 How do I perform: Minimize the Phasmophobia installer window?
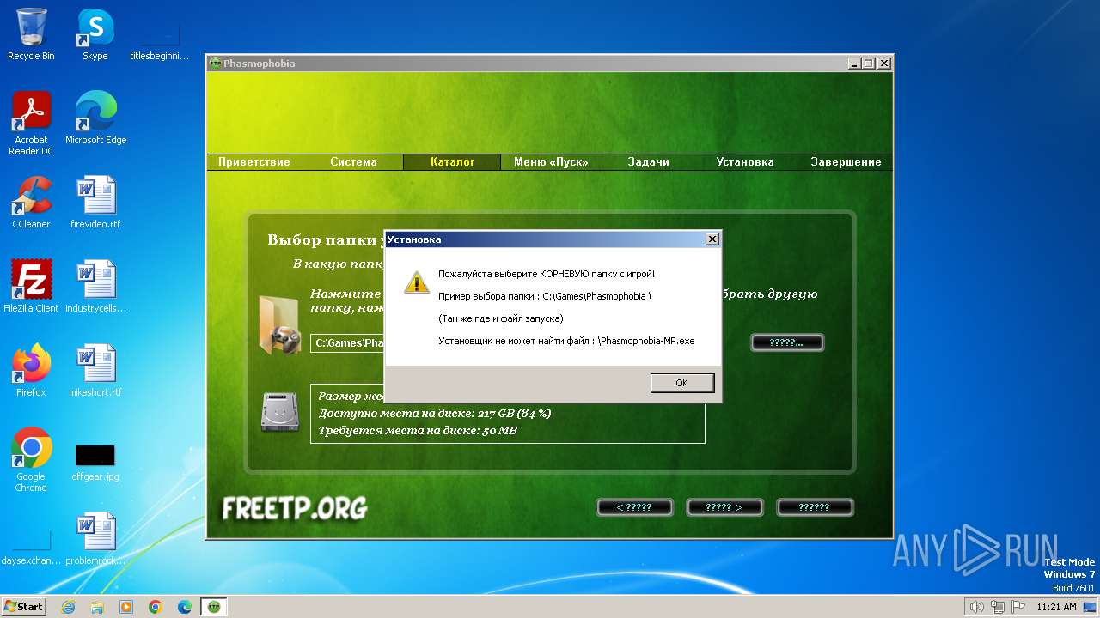click(854, 64)
